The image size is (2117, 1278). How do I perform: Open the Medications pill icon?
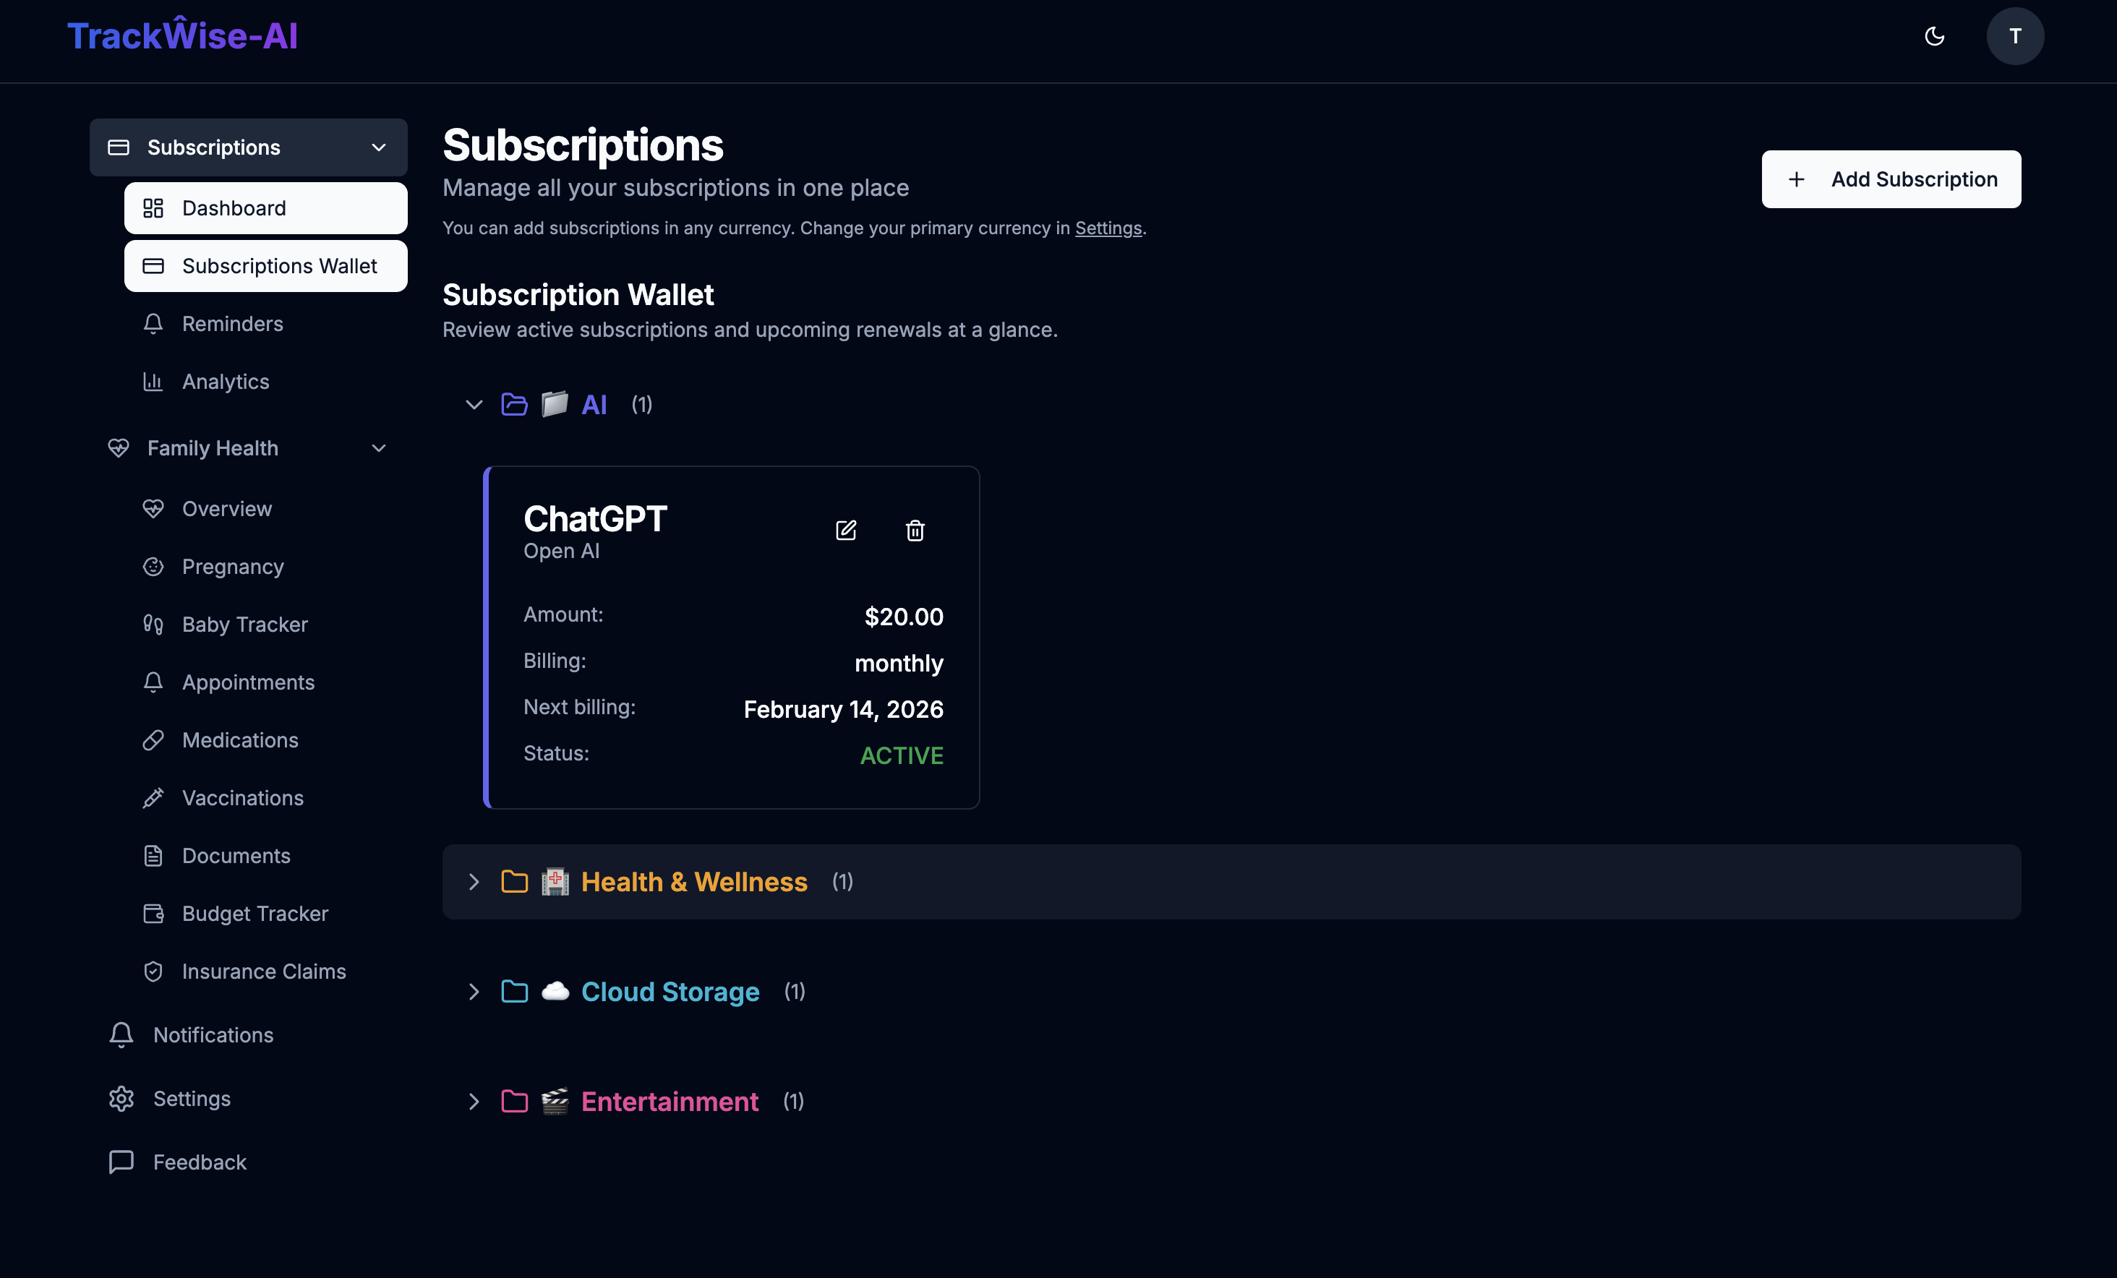coord(155,739)
